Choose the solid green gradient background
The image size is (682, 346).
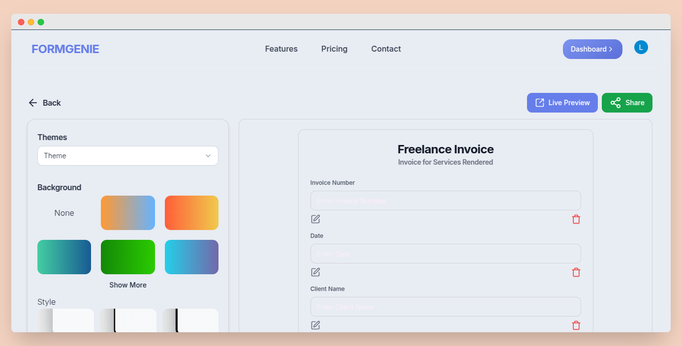tap(128, 257)
